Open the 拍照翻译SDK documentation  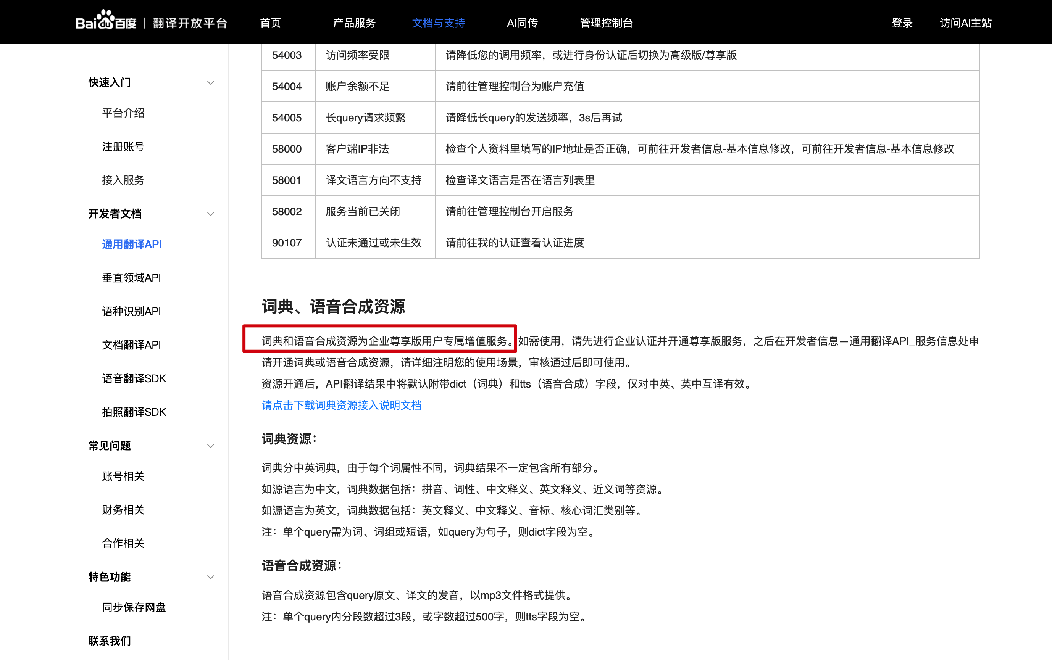pos(134,412)
